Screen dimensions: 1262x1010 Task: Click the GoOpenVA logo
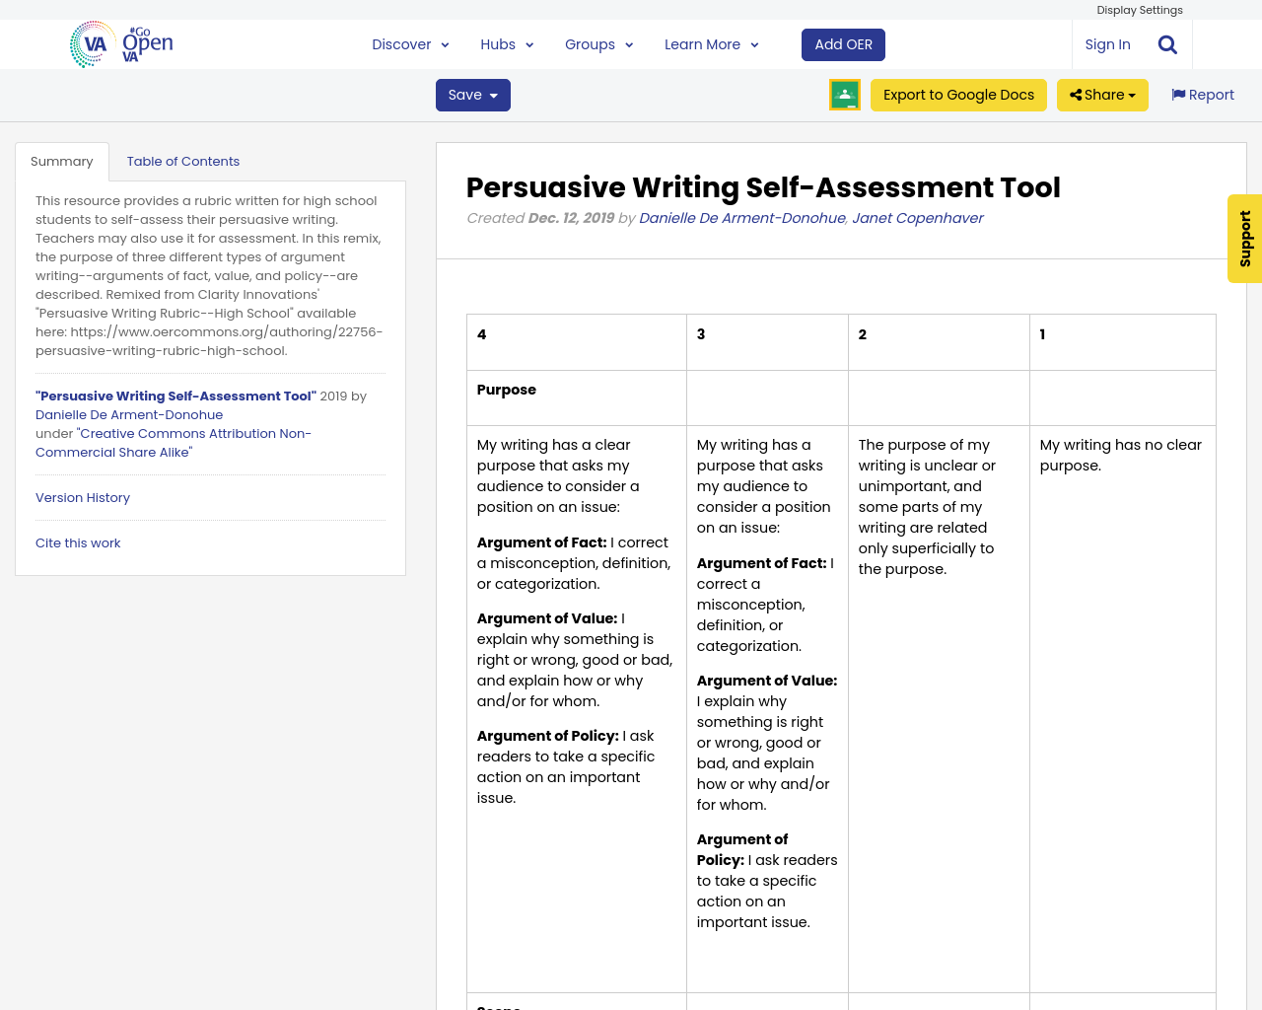tap(121, 44)
